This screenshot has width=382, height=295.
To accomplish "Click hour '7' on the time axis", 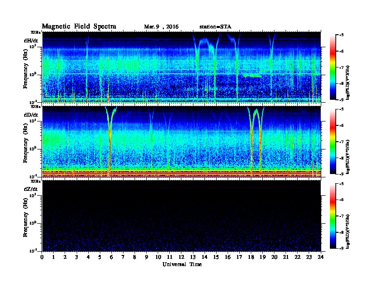I will coord(123,257).
